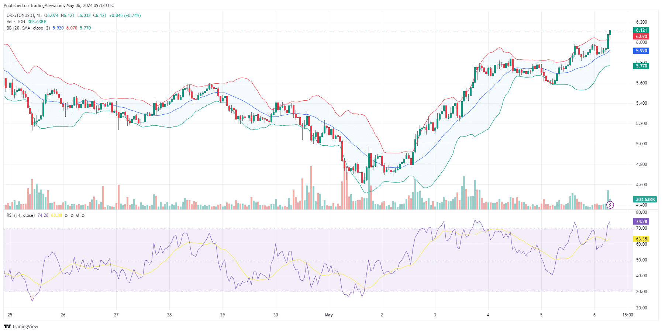This screenshot has height=333, width=662.
Task: Click the 30.00 RSI axis label
Action: pos(641,292)
